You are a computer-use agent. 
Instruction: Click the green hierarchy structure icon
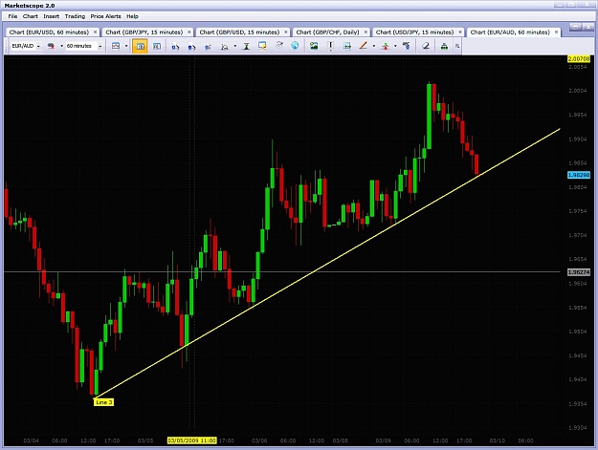point(444,46)
